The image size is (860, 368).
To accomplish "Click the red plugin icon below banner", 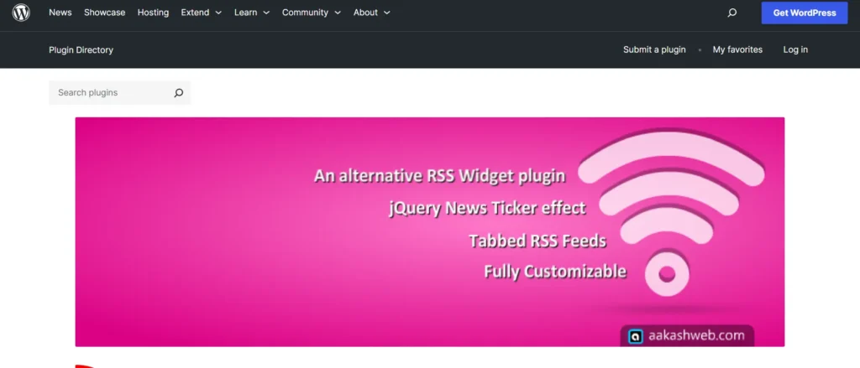I will pos(83,365).
